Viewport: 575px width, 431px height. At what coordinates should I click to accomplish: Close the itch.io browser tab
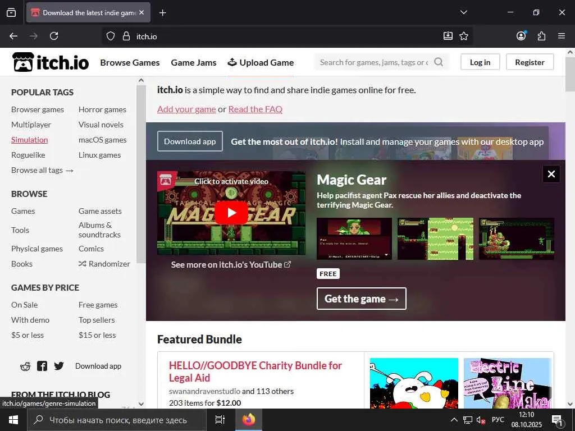point(142,12)
